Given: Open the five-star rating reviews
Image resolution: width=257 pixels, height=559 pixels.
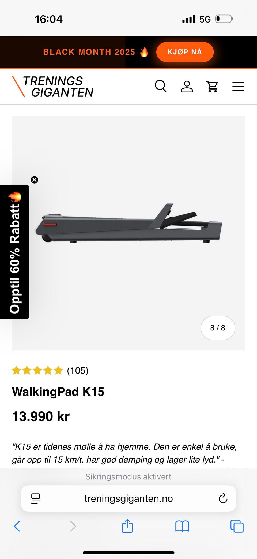Looking at the screenshot, I should (37, 370).
